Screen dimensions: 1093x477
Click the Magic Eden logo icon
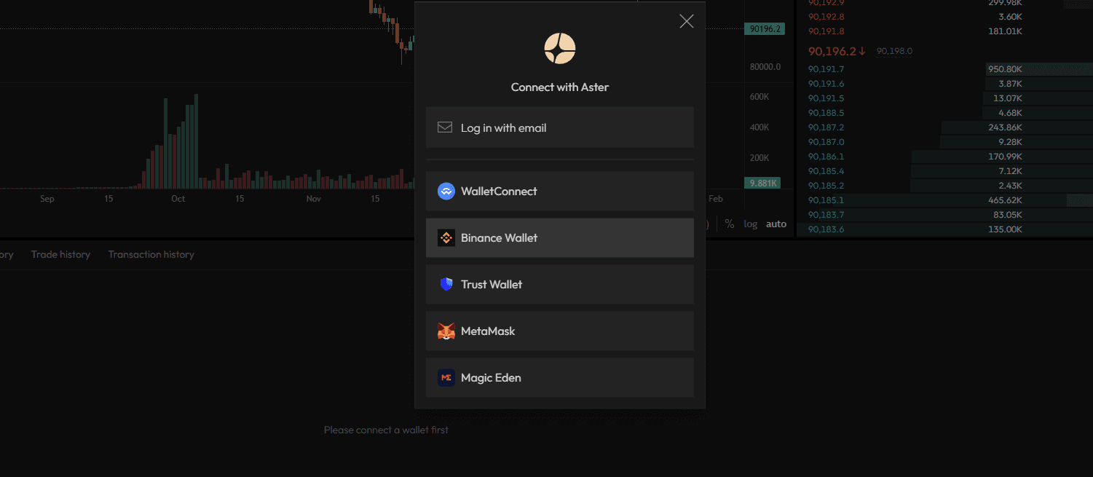[x=446, y=378]
